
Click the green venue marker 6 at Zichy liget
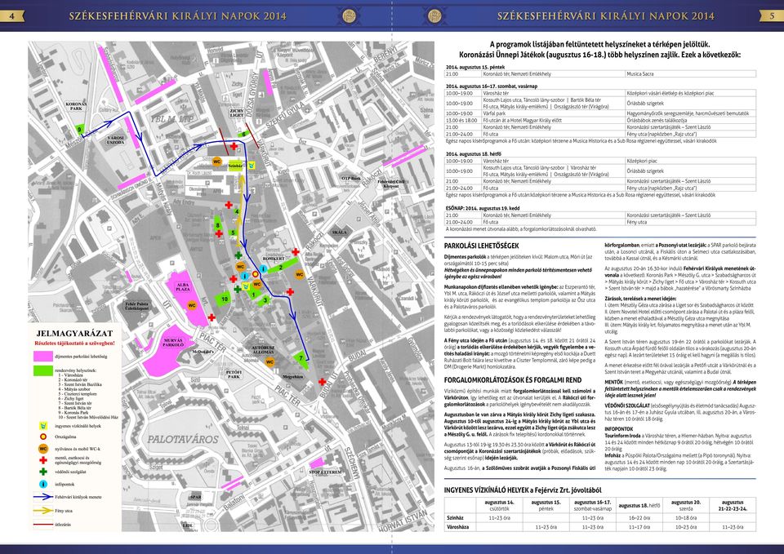click(x=243, y=134)
